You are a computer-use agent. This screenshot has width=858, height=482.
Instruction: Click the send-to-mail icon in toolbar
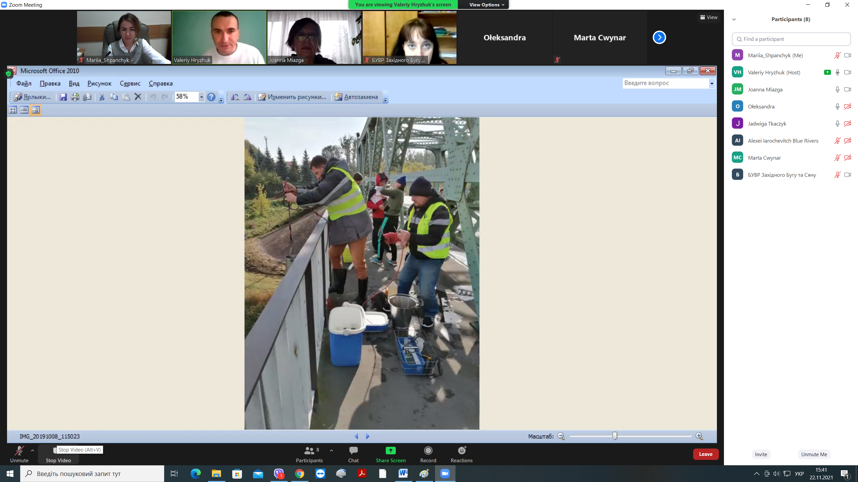click(x=87, y=97)
